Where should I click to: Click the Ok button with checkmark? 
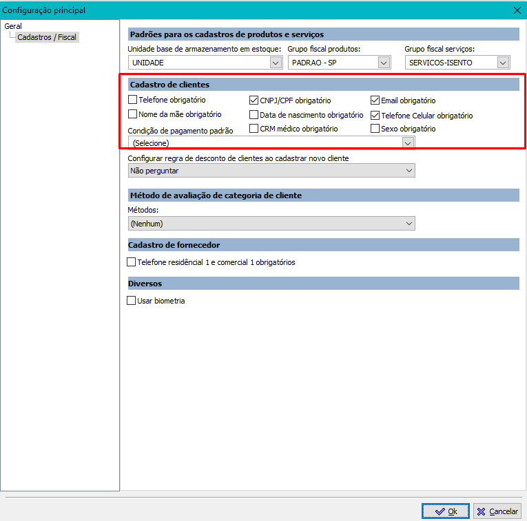[446, 511]
